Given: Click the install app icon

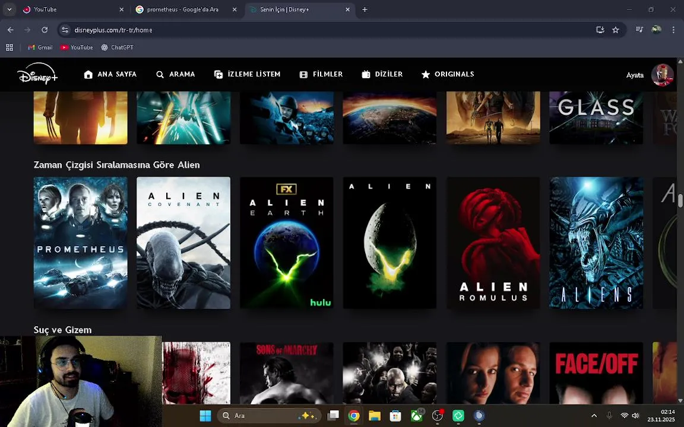Looking at the screenshot, I should 600,30.
